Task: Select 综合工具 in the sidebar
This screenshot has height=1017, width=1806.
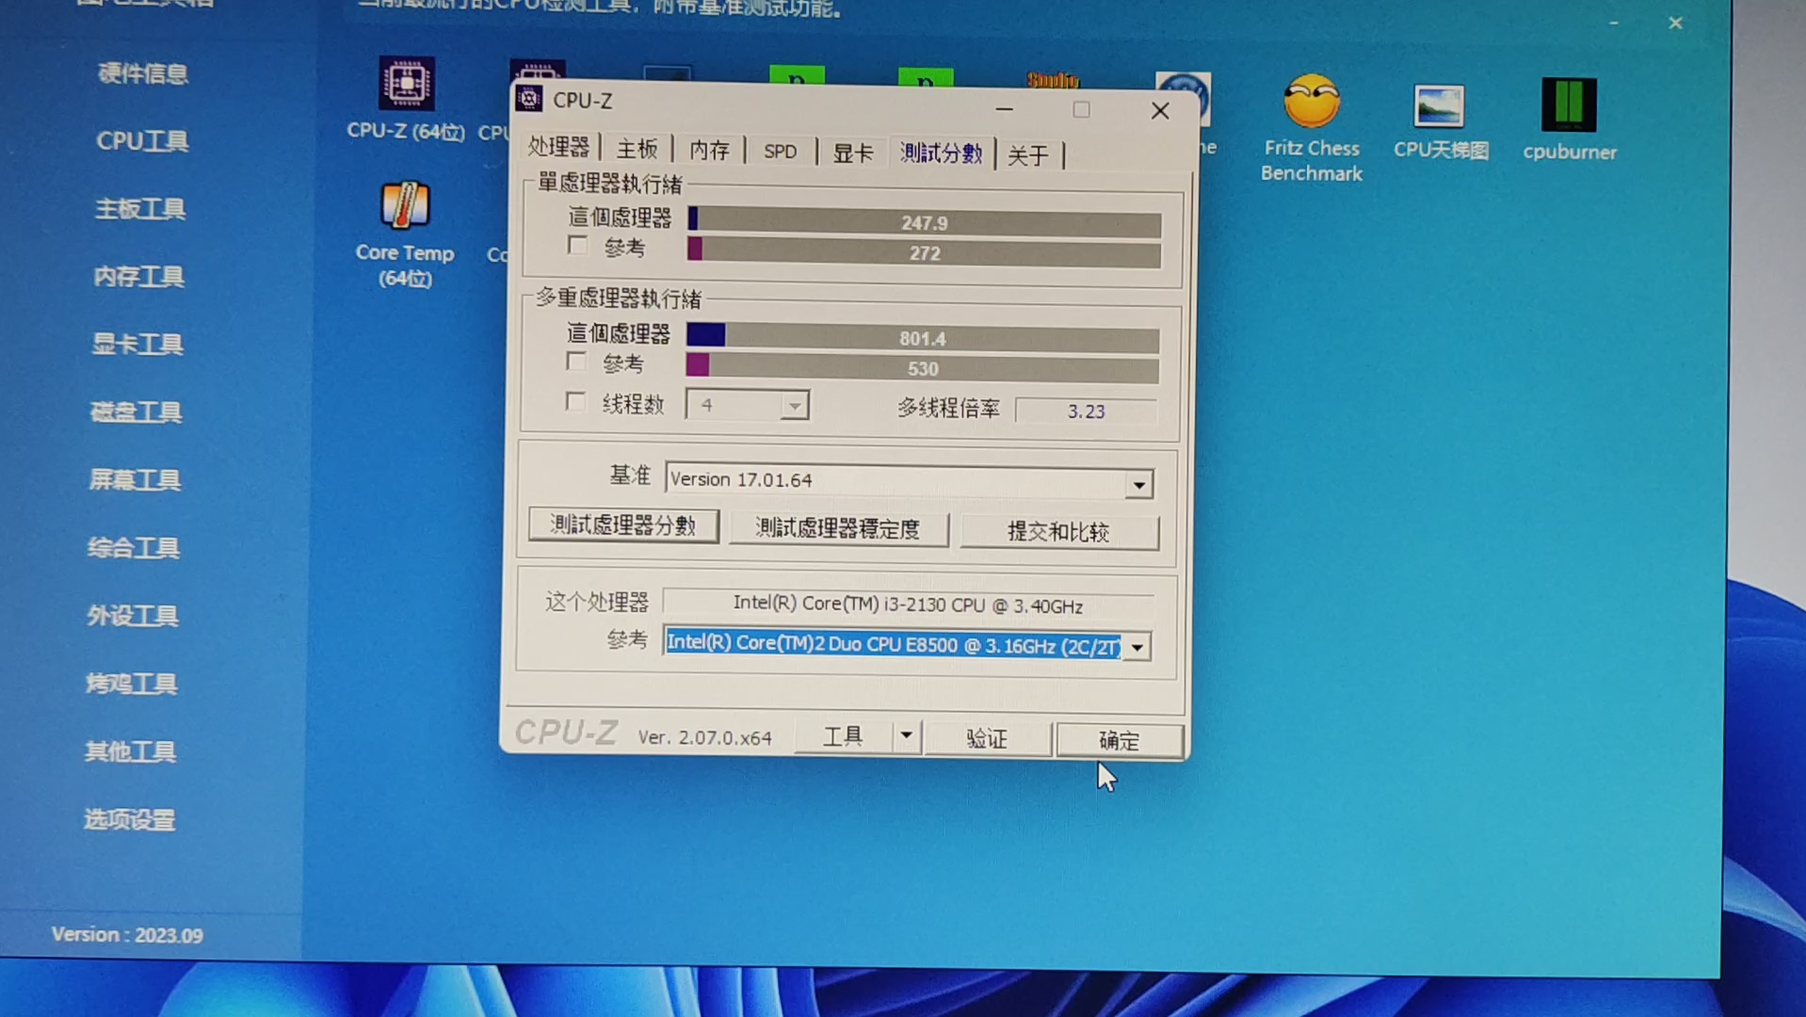Action: pos(134,548)
